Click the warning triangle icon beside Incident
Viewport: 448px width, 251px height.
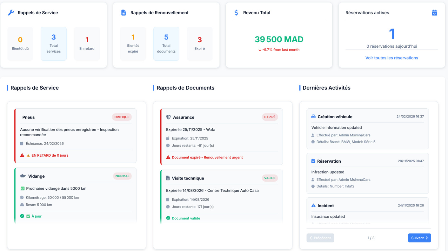coord(314,206)
